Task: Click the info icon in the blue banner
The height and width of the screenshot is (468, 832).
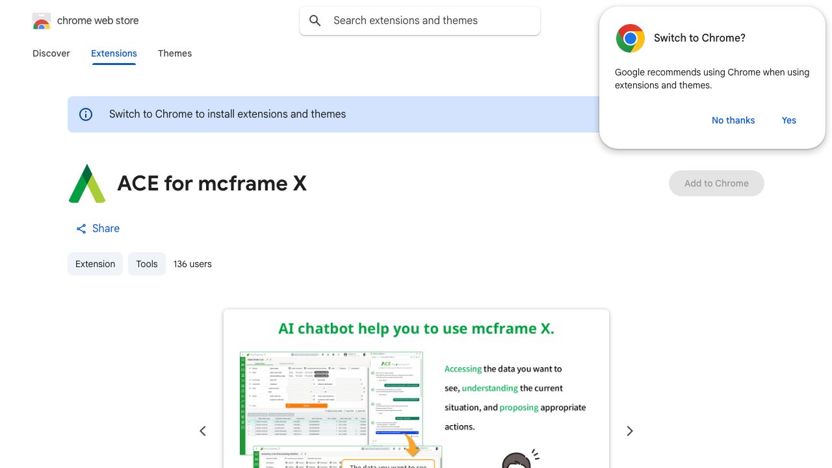Action: click(86, 114)
